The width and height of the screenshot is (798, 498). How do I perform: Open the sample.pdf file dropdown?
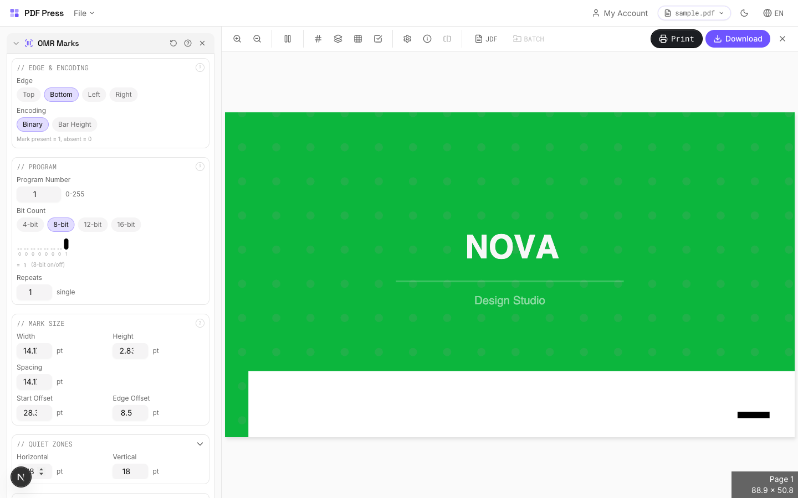coord(694,13)
